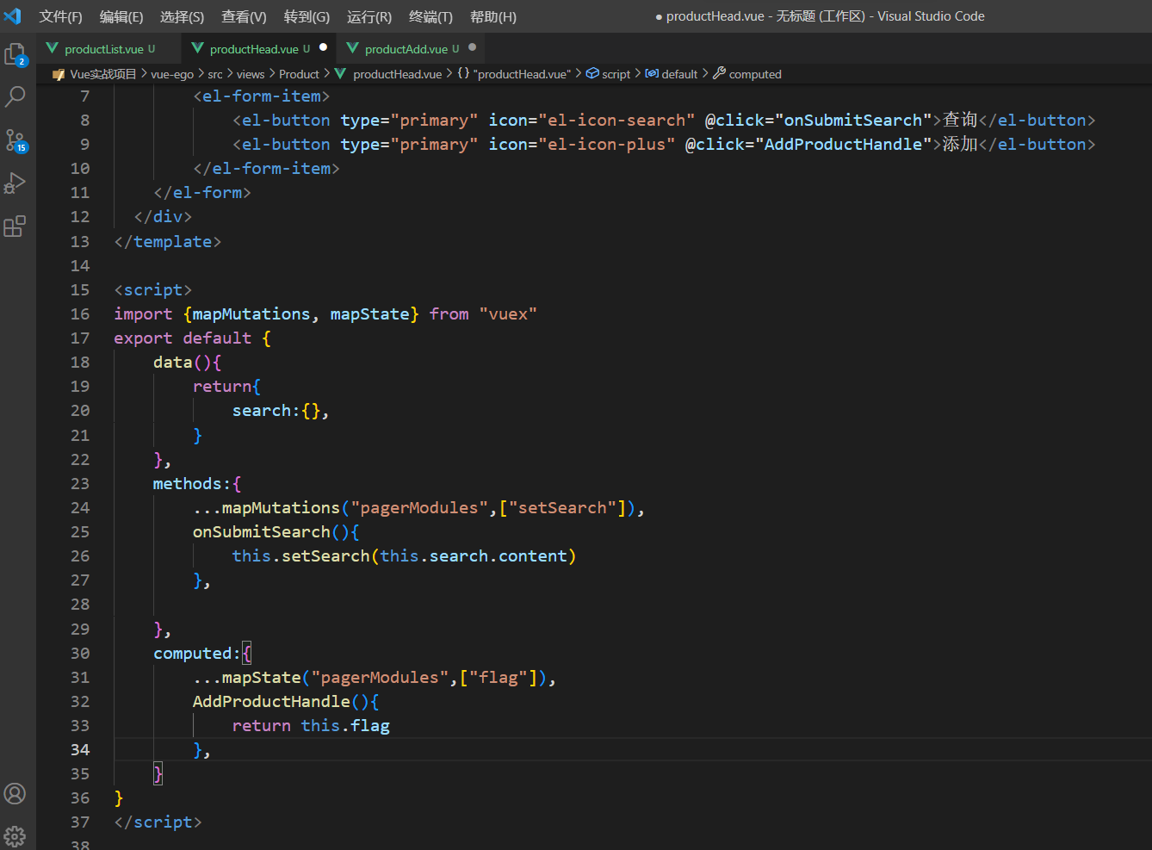Click the </div> closing tag on line 12
Screen dimensions: 1152x850
tap(163, 217)
